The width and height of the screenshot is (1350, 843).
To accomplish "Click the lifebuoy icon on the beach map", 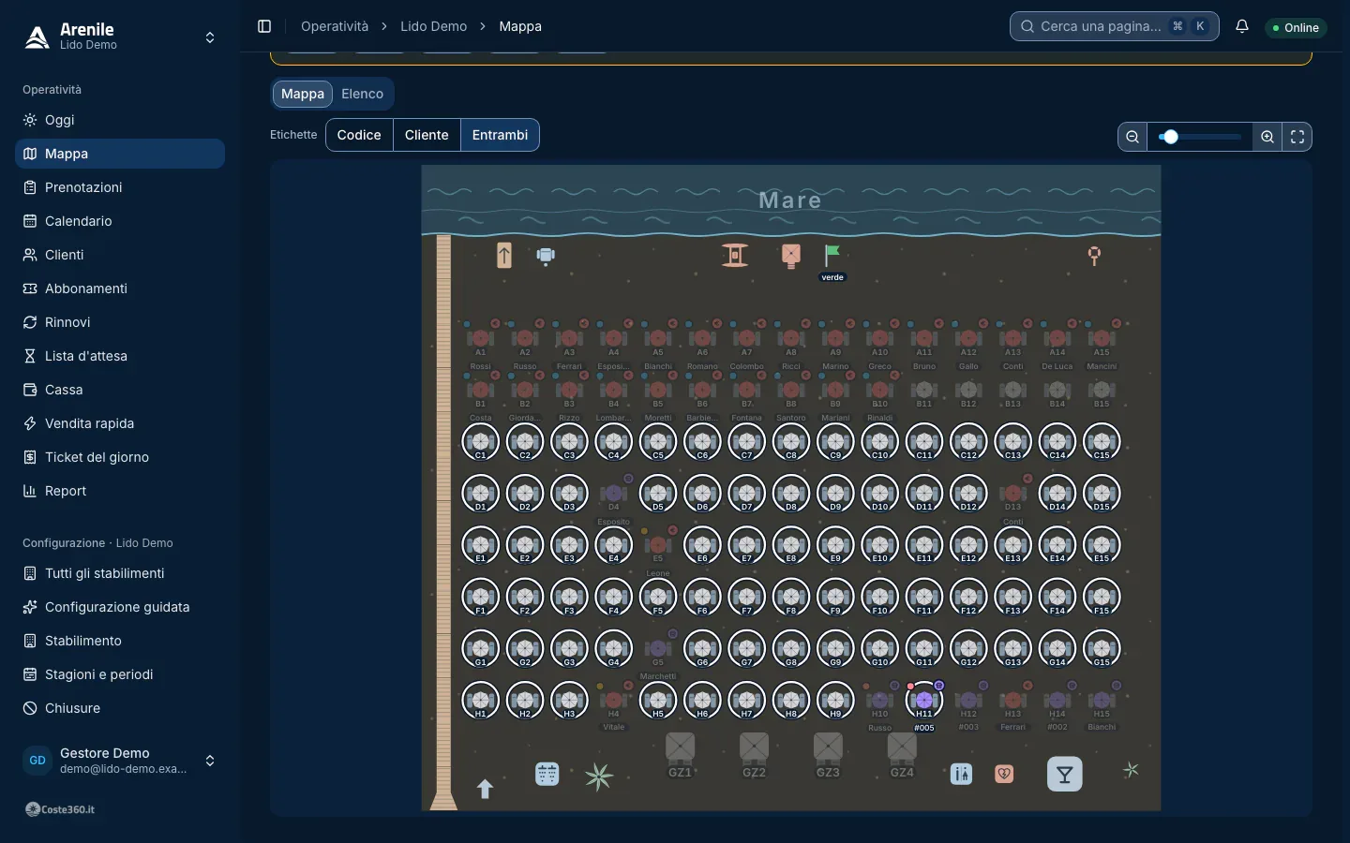I will point(1094,255).
